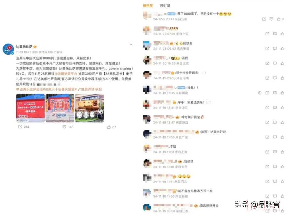Switch to the 按热度 sort tab

click(148, 6)
